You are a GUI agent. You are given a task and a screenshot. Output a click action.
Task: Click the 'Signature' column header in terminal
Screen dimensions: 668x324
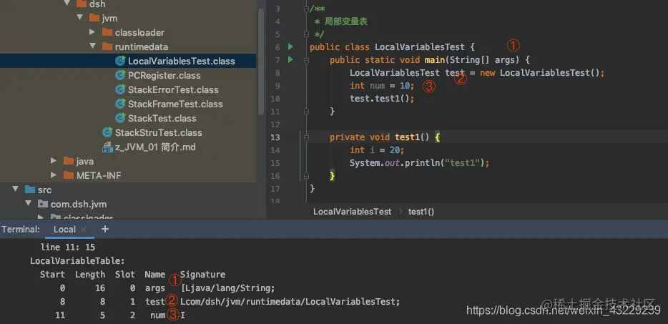tap(202, 275)
